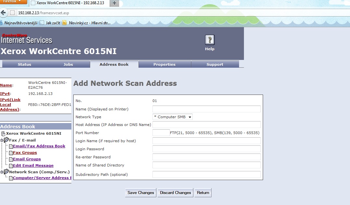Focus the Login Name input field
Image resolution: width=350 pixels, height=205 pixels.
click(207, 141)
